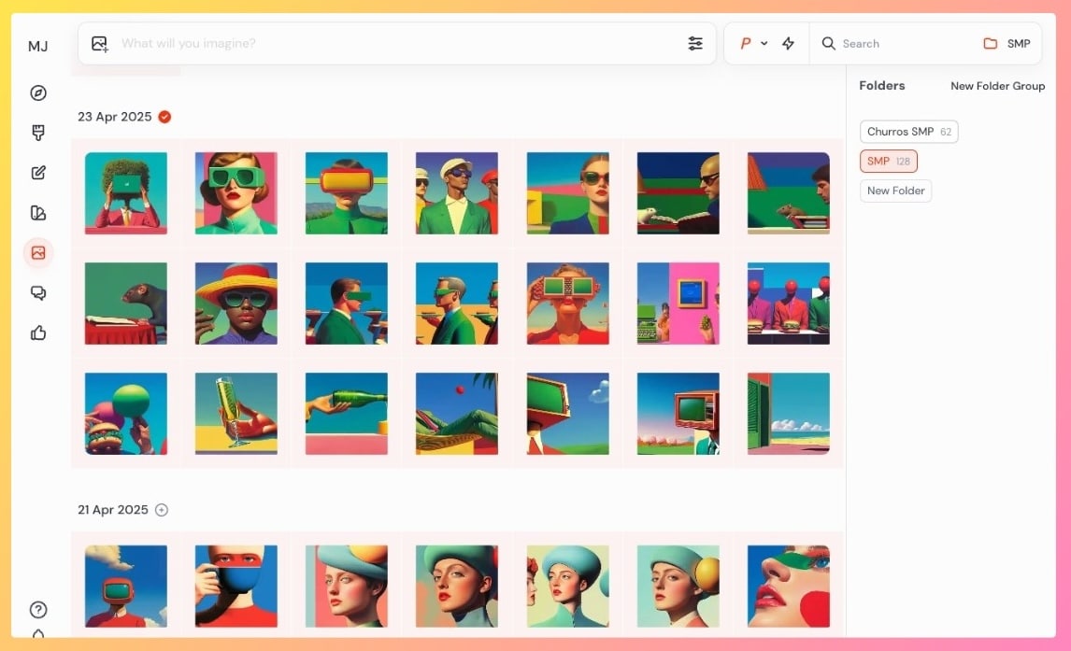
Task: Toggle the lightning bolt fast mode
Action: [x=788, y=44]
